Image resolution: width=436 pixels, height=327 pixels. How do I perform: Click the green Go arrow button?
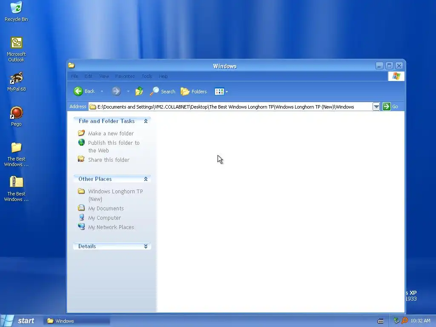click(x=387, y=106)
